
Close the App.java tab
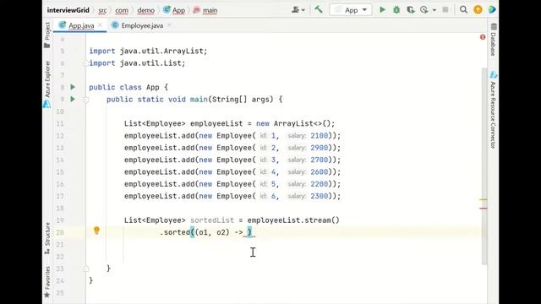point(100,25)
